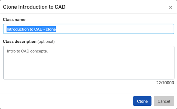The width and height of the screenshot is (177, 109).
Task: Place cursor on 'Intro to CAD concepts.' text
Action: click(27, 51)
